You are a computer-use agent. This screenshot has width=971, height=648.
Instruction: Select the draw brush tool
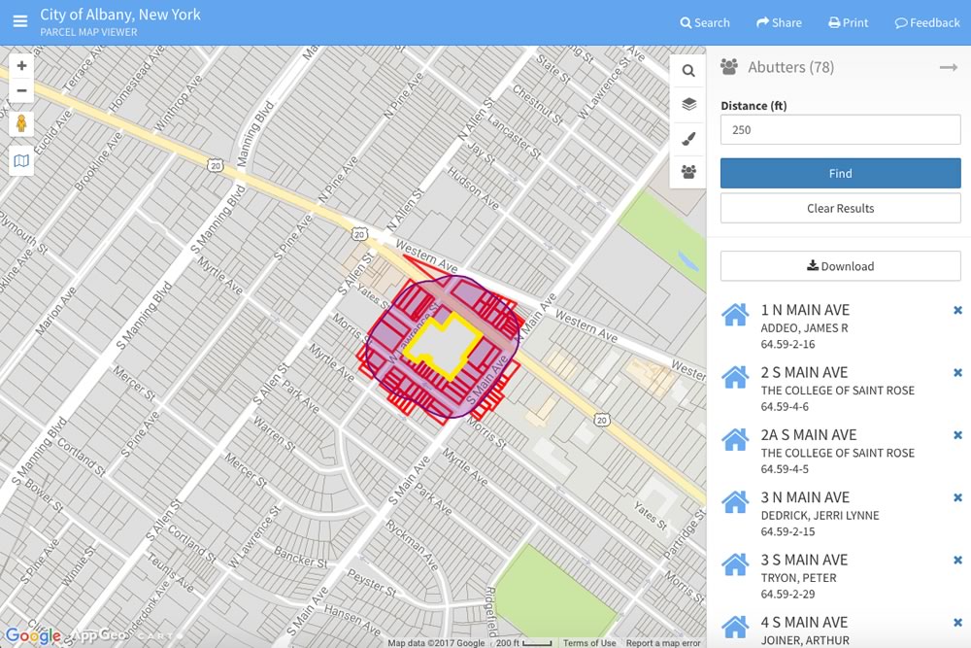688,139
